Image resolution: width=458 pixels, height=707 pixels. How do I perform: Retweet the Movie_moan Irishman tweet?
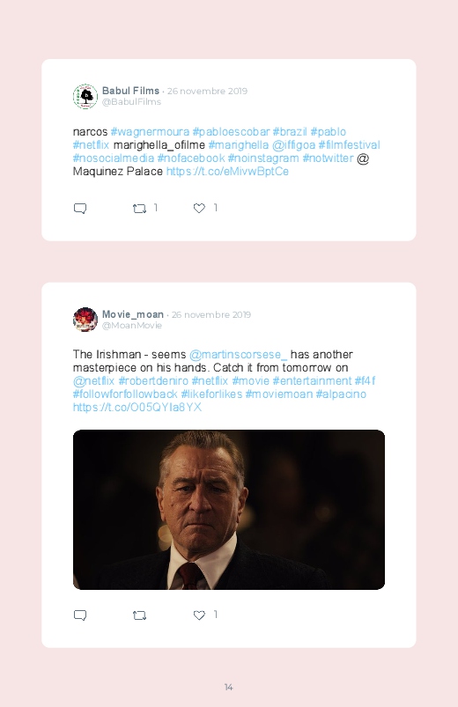(x=139, y=615)
